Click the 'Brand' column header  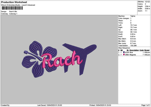147,50
